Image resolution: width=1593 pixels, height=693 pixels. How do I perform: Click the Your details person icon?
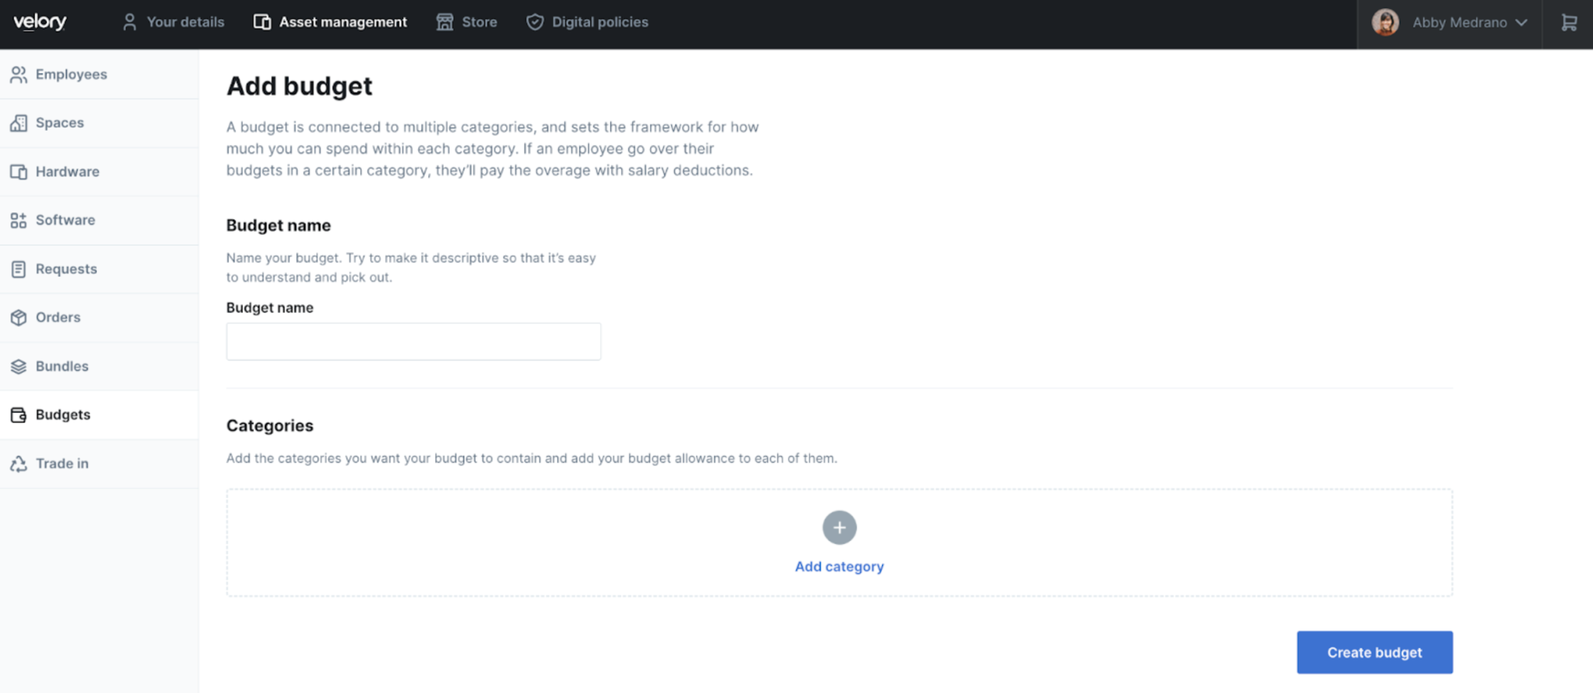click(x=129, y=22)
